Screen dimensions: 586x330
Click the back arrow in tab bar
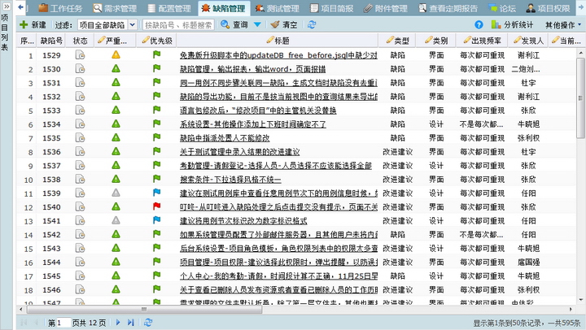[21, 7]
